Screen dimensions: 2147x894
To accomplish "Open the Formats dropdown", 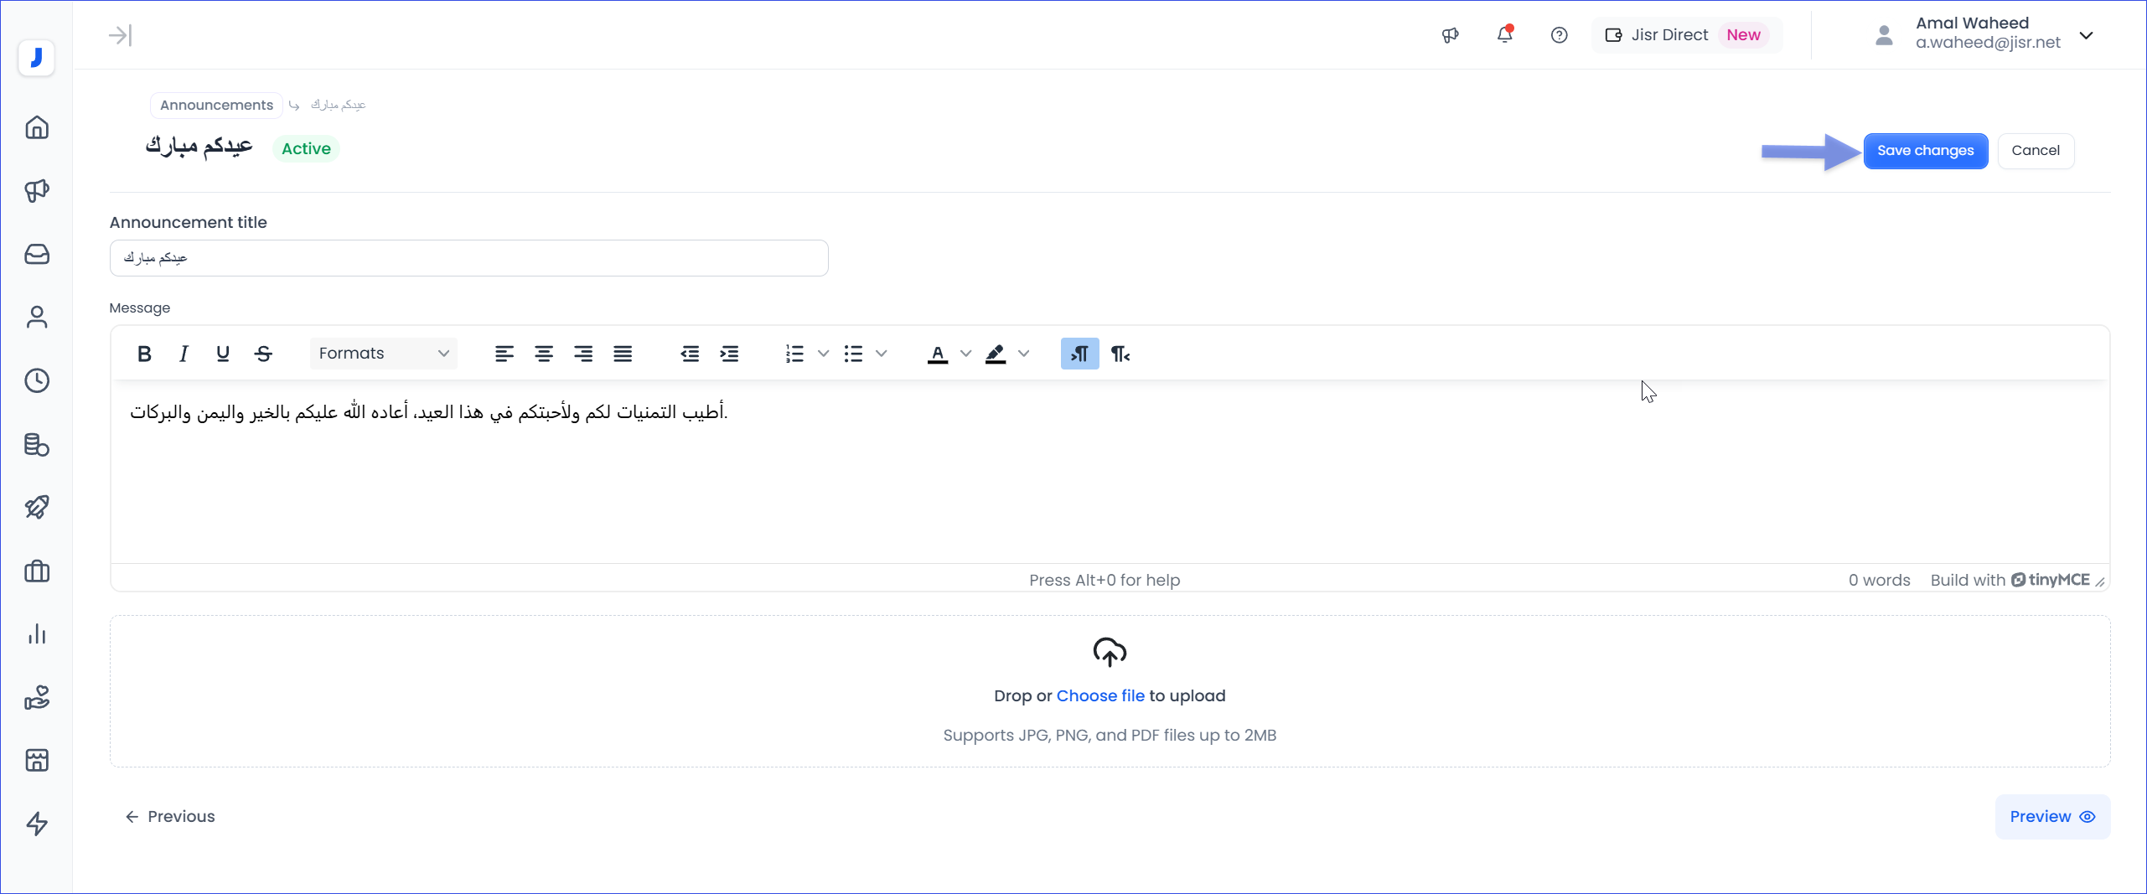I will (383, 354).
